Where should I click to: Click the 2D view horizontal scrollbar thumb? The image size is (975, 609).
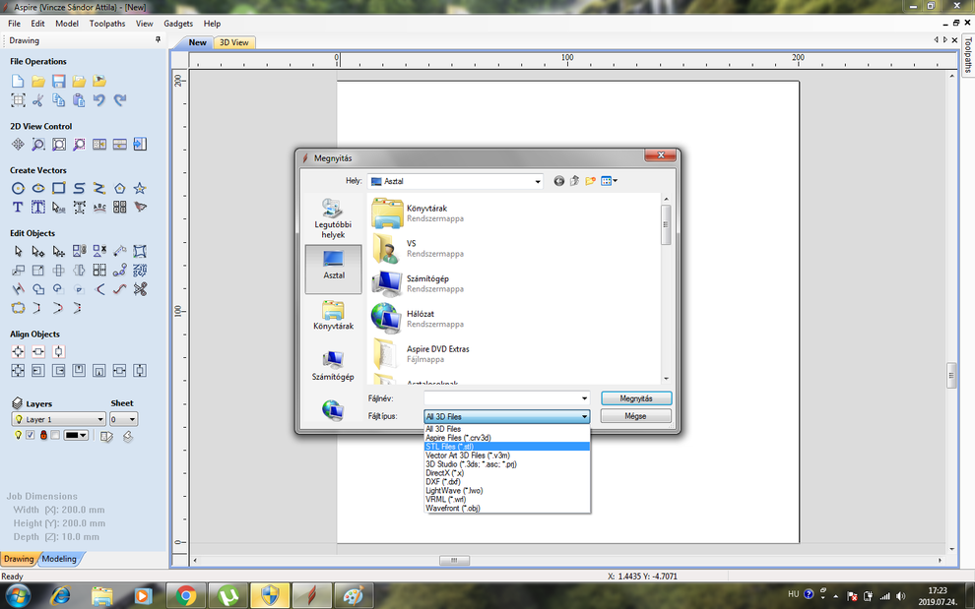coord(454,560)
